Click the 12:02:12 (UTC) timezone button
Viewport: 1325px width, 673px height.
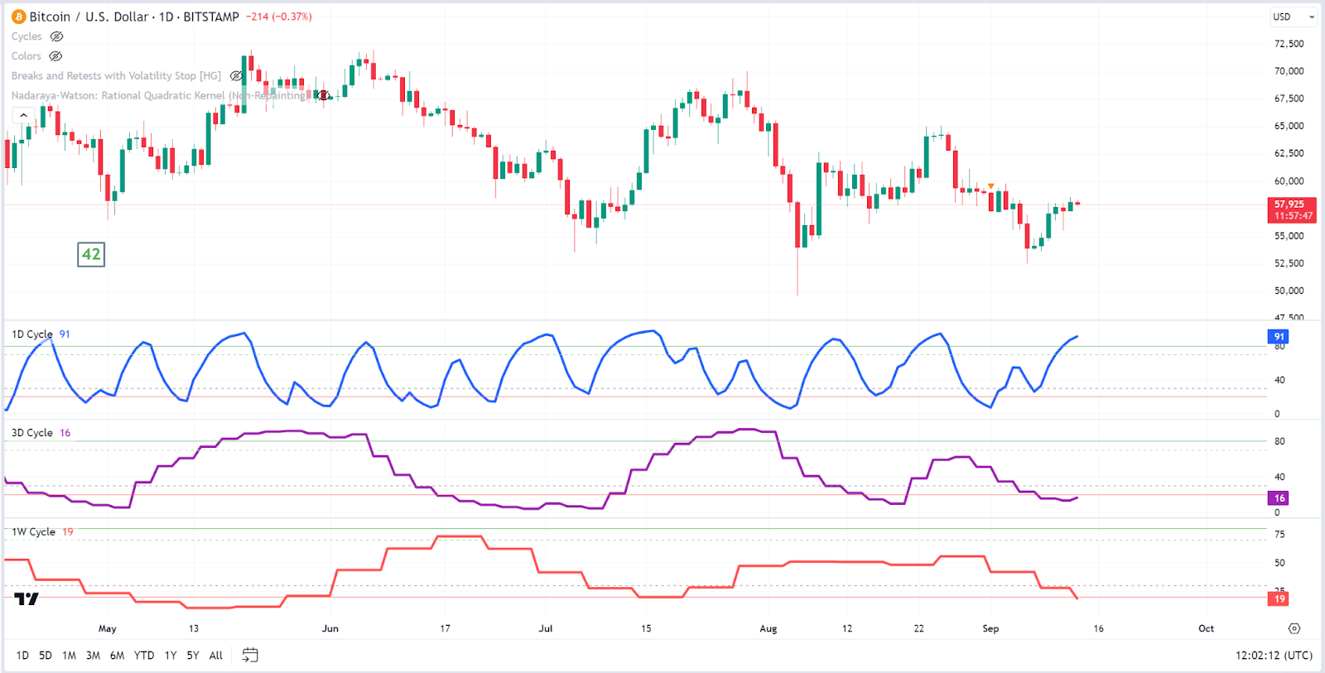(1274, 655)
